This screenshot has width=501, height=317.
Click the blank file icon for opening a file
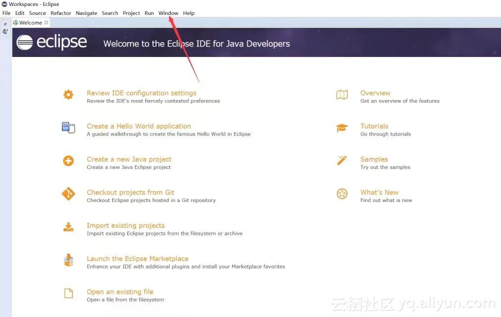[68, 293]
